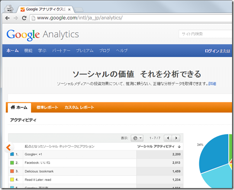Open 学ぶ in the blue navigation bar

click(42, 51)
